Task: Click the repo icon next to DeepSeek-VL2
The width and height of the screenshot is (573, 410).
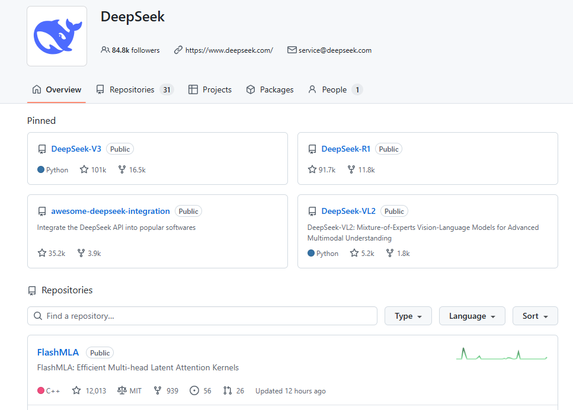Action: pyautogui.click(x=312, y=211)
